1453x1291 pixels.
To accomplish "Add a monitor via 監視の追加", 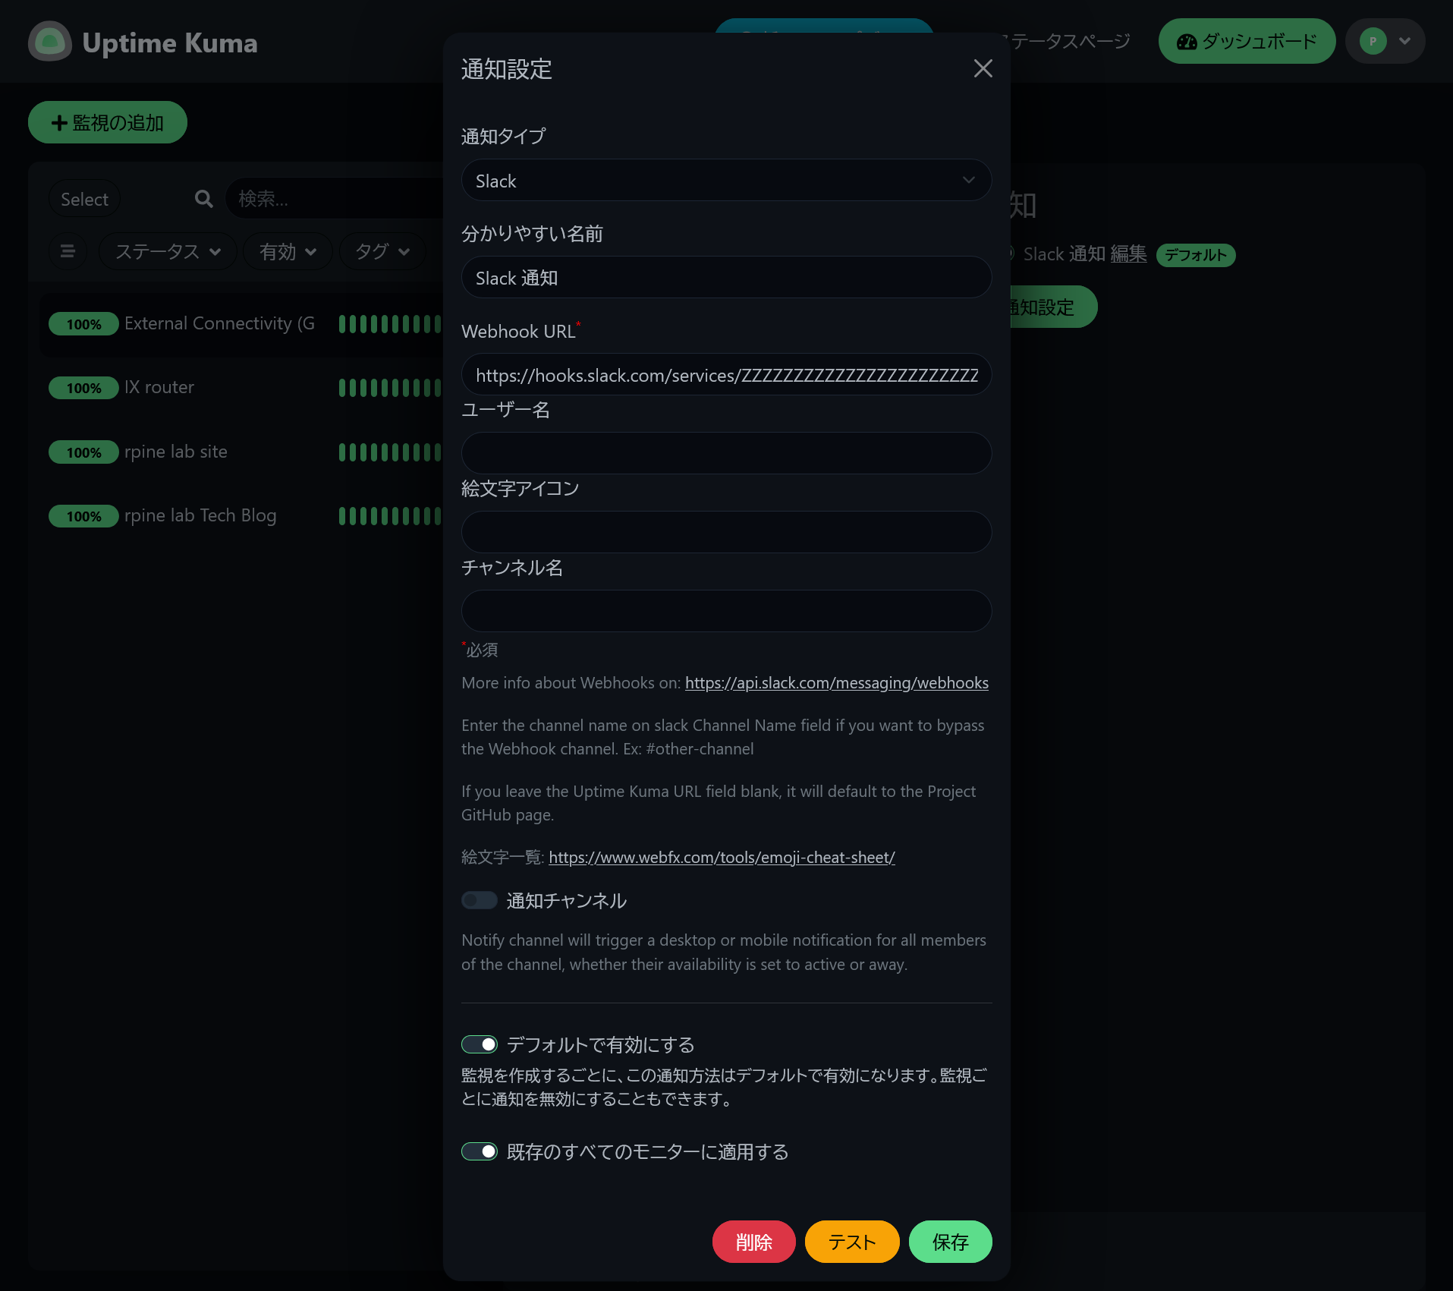I will [x=108, y=122].
